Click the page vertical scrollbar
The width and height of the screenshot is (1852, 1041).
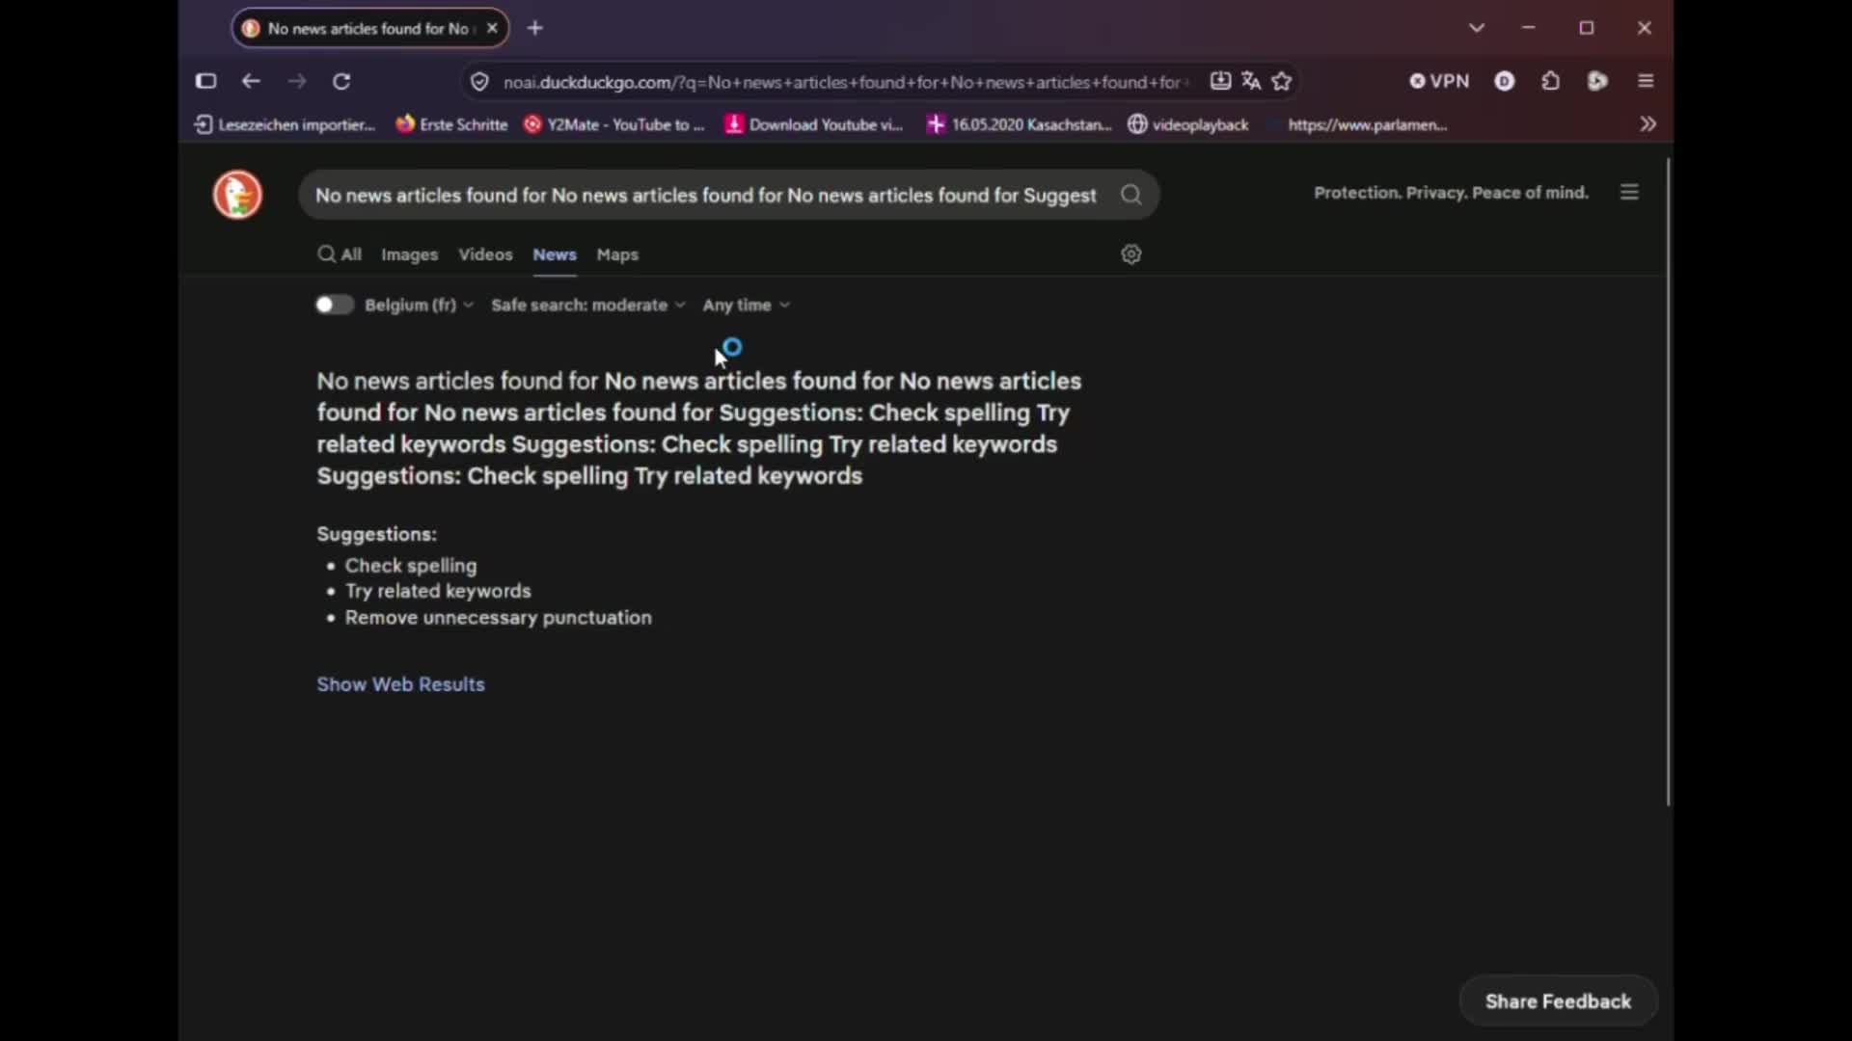1668,482
